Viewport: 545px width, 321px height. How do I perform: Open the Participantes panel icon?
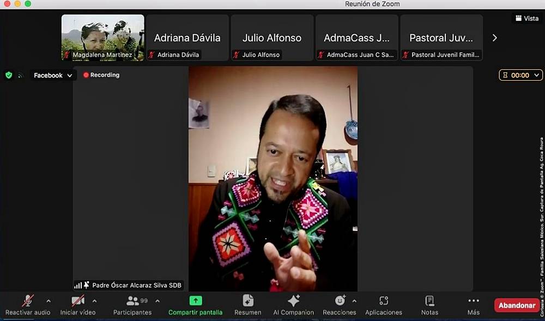click(x=132, y=300)
